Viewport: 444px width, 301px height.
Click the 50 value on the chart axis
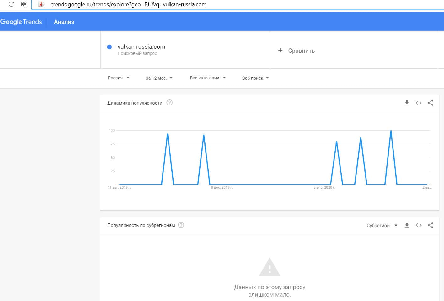tap(113, 158)
